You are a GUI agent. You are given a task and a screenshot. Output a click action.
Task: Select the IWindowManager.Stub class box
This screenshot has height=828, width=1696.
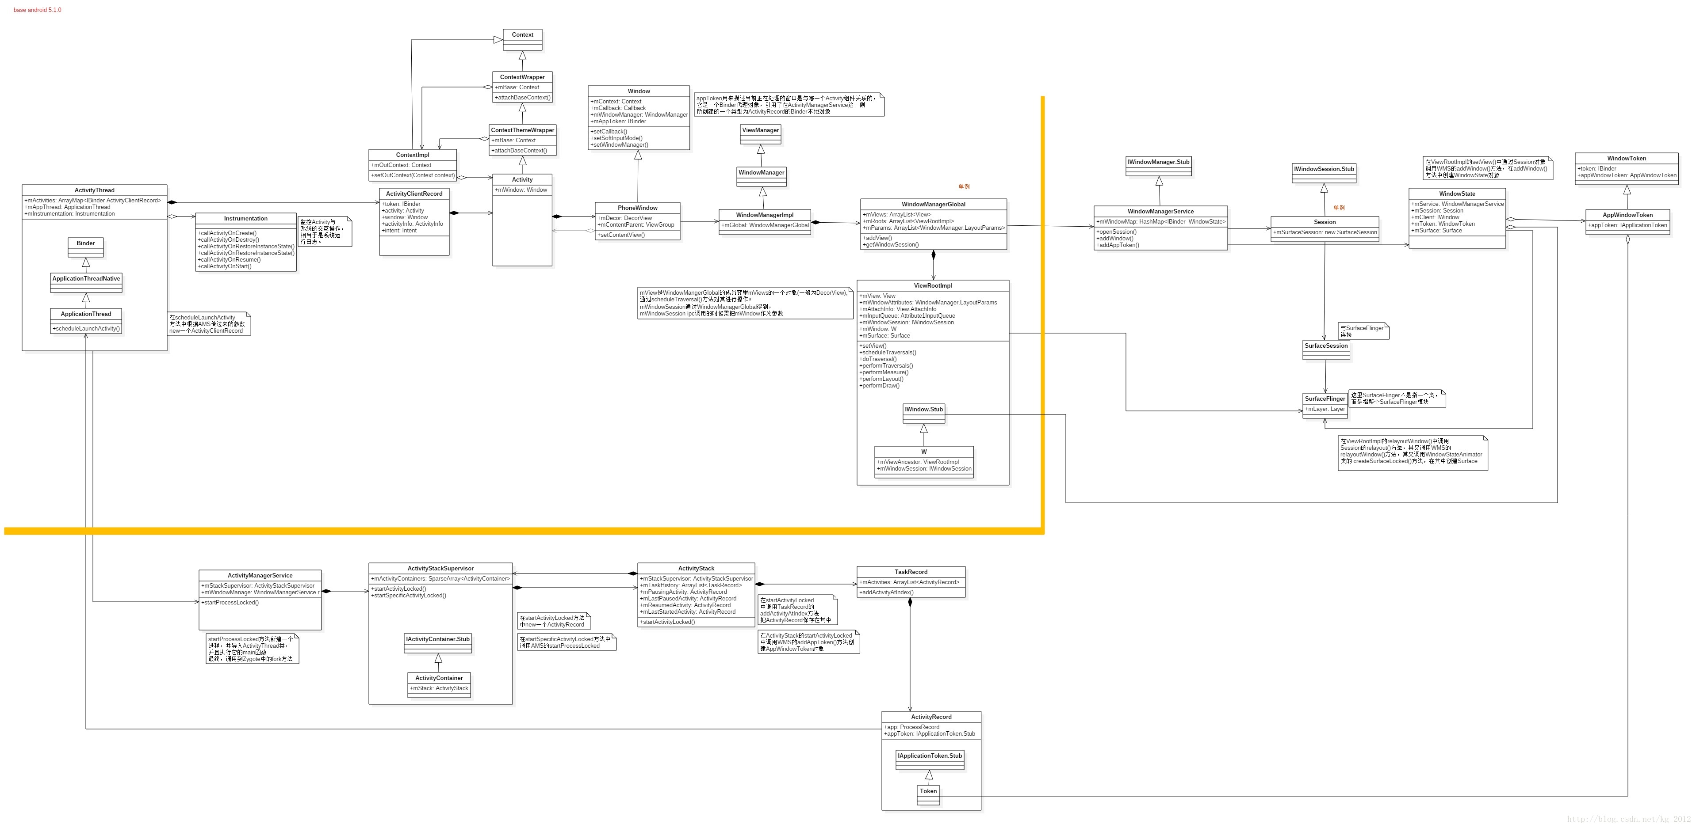tap(1159, 167)
